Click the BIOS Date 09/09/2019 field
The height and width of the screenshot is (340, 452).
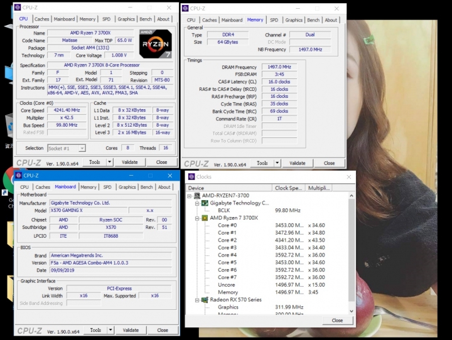[110, 270]
